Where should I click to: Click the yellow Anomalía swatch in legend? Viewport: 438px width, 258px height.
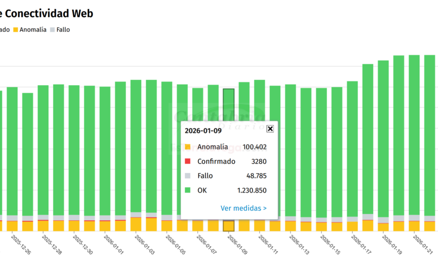pos(15,30)
